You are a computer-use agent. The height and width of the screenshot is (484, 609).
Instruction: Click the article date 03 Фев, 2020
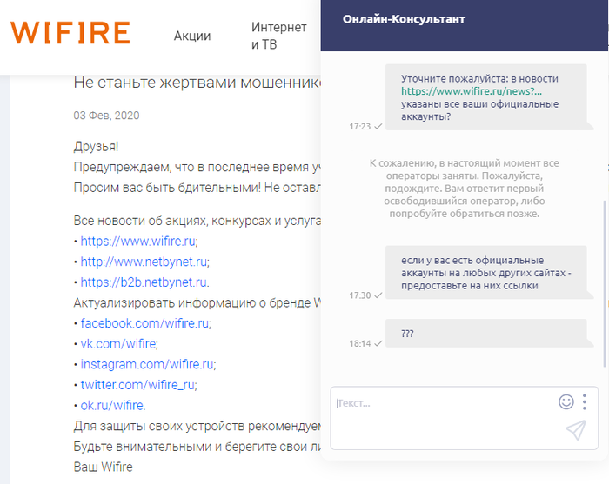click(x=106, y=116)
